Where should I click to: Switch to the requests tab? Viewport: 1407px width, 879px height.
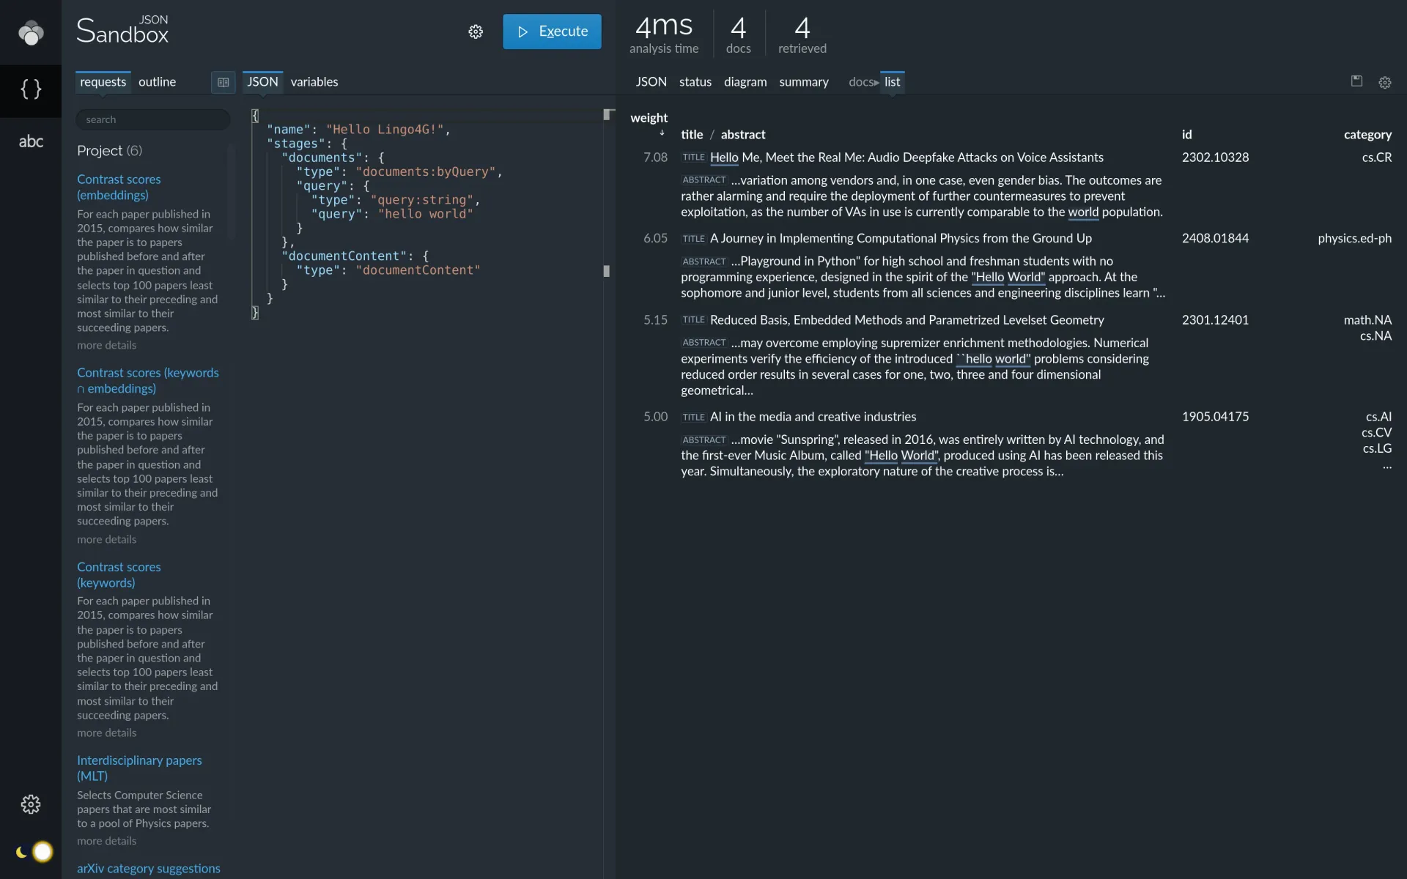pos(103,81)
